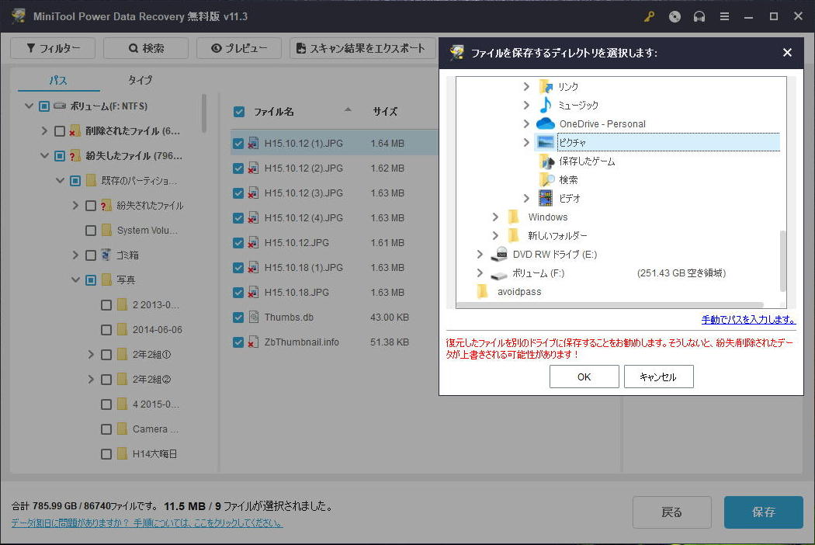
Task: Click the 保存 save button
Action: click(763, 512)
